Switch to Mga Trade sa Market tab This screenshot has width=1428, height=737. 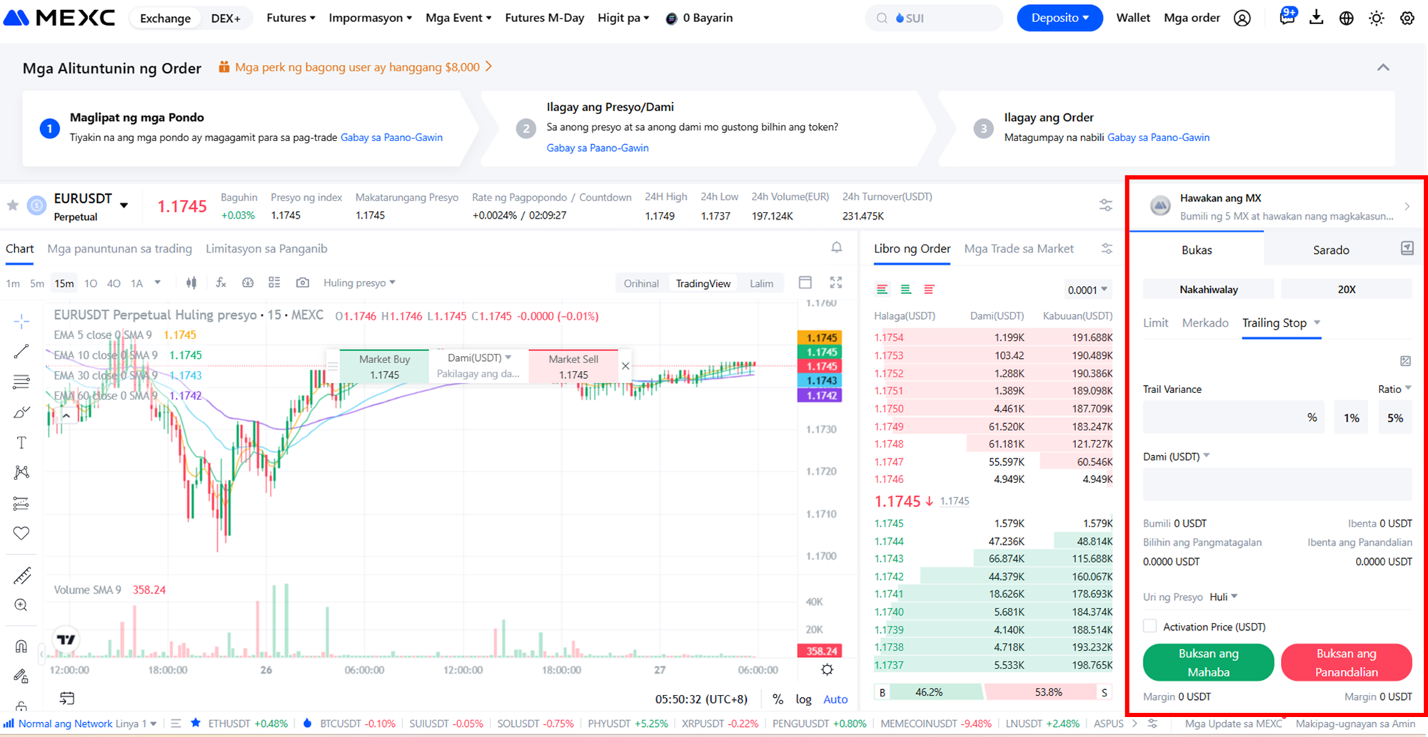[1018, 248]
